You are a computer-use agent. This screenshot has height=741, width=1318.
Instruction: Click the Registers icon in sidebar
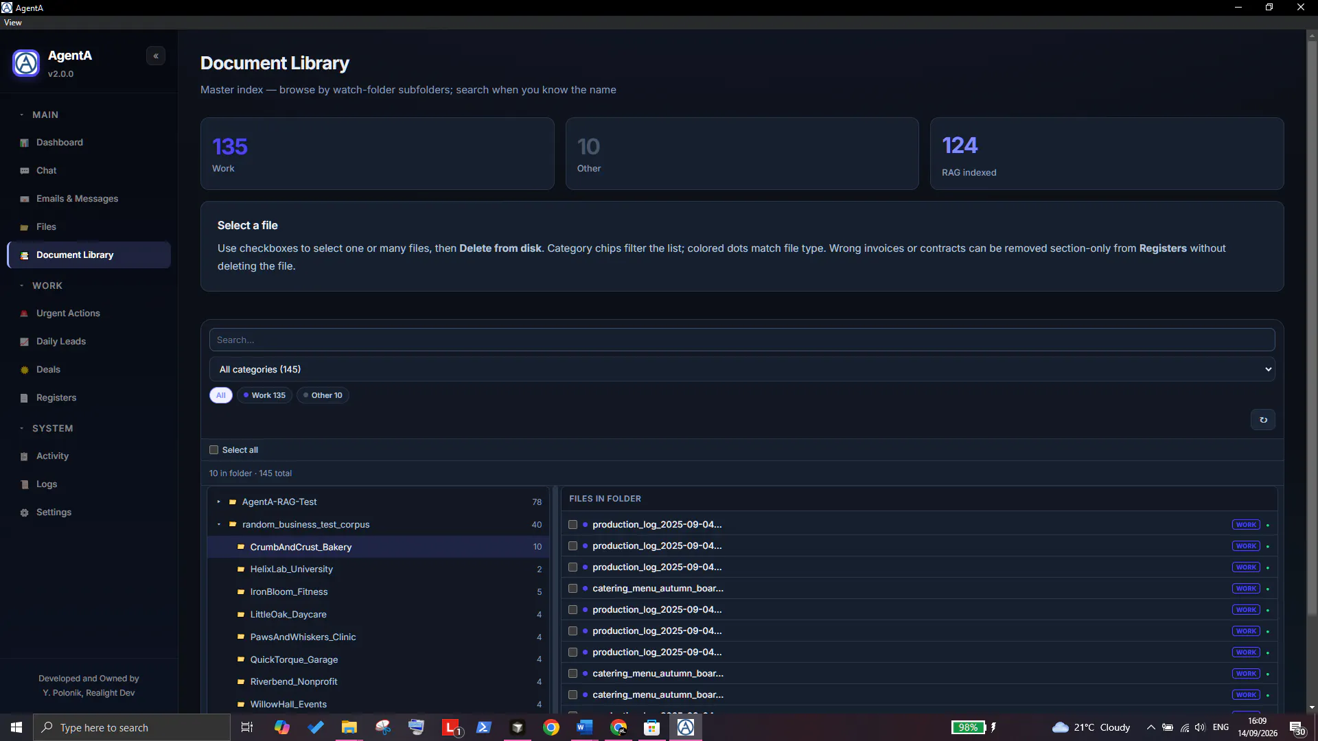(25, 398)
